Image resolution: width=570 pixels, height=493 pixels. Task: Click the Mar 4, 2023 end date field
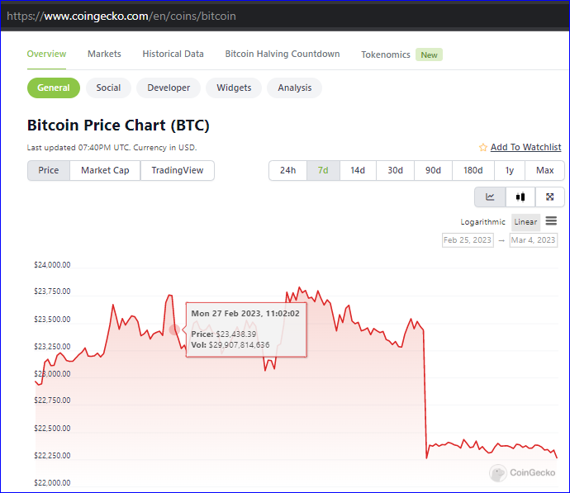(534, 240)
